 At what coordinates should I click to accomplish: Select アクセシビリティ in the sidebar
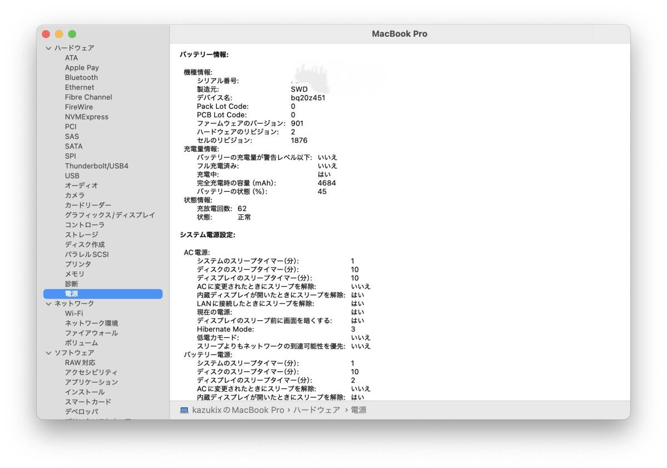(x=91, y=372)
